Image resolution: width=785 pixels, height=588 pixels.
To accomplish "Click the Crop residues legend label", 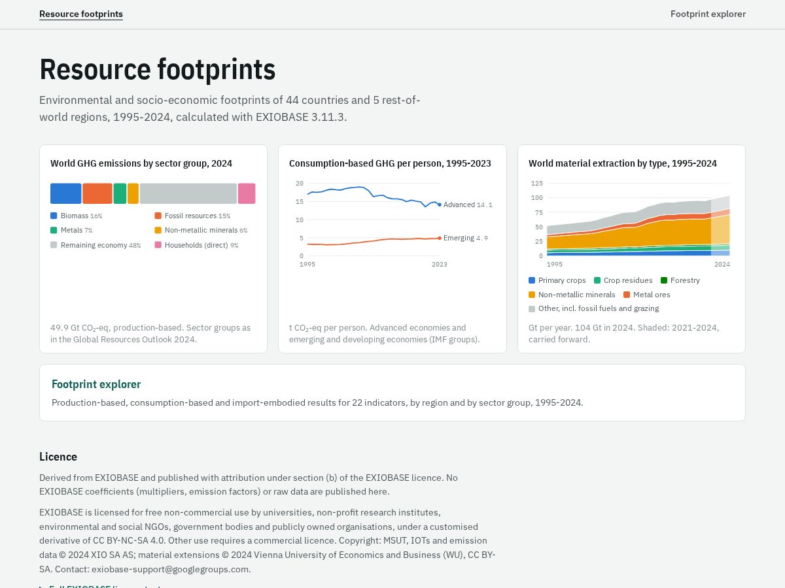I will (x=628, y=280).
